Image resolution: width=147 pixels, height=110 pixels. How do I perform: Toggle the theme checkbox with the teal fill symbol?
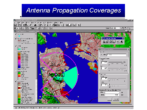tap(16, 46)
